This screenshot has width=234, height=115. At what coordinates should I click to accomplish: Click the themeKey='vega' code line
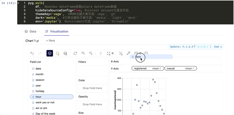pyautogui.click(x=76, y=14)
